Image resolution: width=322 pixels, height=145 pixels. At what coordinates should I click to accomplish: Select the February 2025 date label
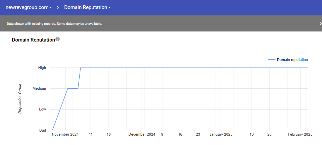click(300, 134)
